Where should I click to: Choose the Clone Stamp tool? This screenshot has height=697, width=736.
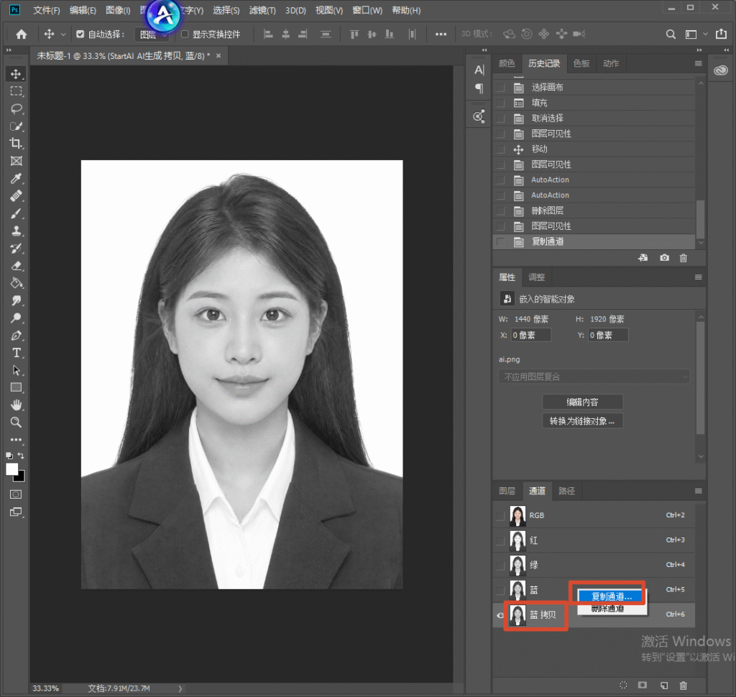tap(17, 231)
